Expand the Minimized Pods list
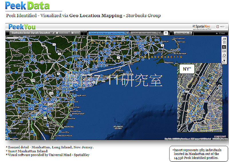 click(183, 33)
